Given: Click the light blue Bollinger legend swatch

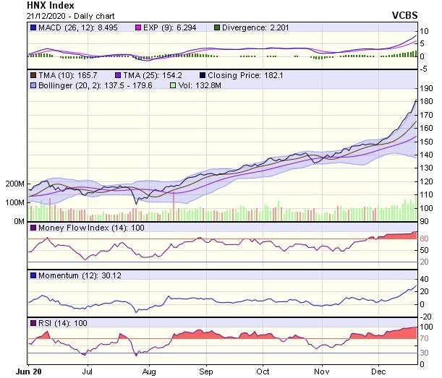Looking at the screenshot, I should (x=33, y=85).
